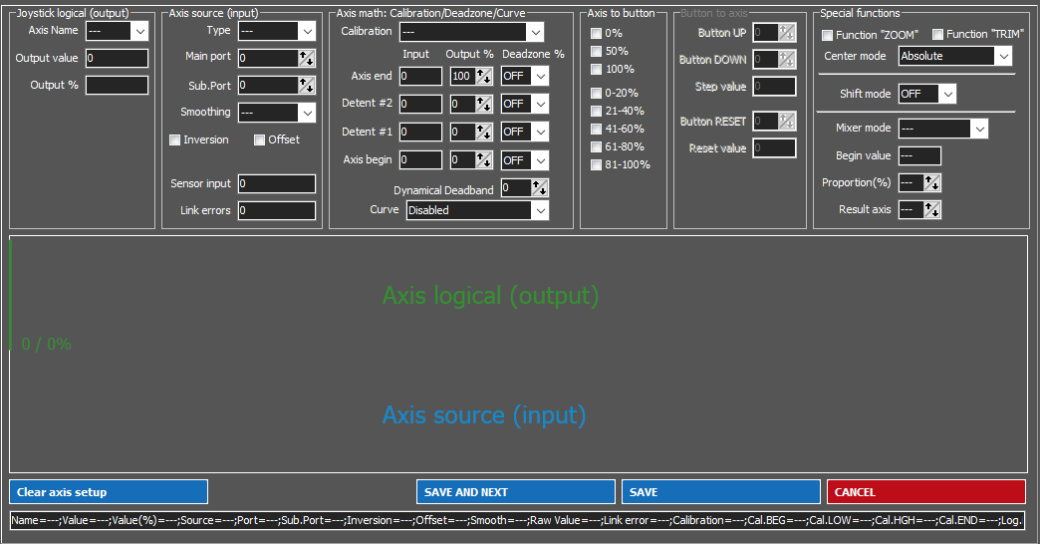Image resolution: width=1040 pixels, height=544 pixels.
Task: Enable the Offset checkbox
Action: (260, 139)
